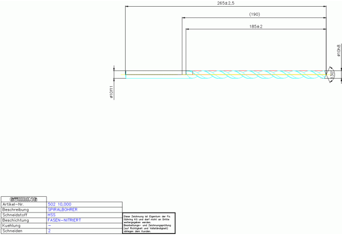This screenshot has height=235, width=342.
Task: Click the Schneidstoff row label
Action: [15, 215]
